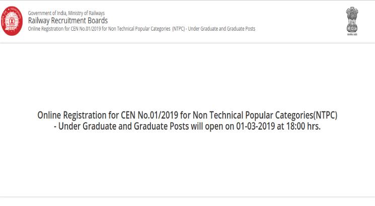Click the red Indian Railways logo

click(12, 21)
